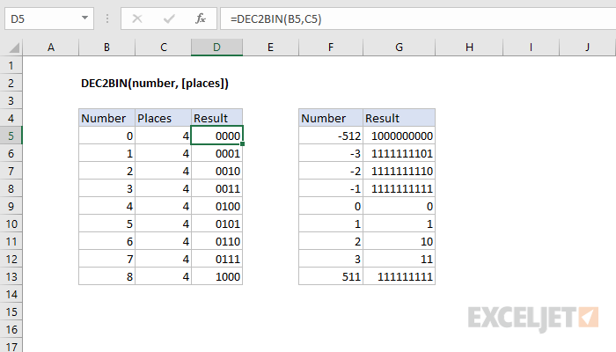Select column B header

coord(106,48)
